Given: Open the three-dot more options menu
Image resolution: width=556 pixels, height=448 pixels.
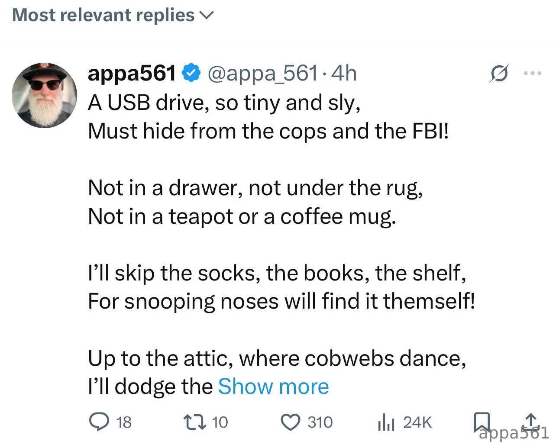Looking at the screenshot, I should click(532, 74).
